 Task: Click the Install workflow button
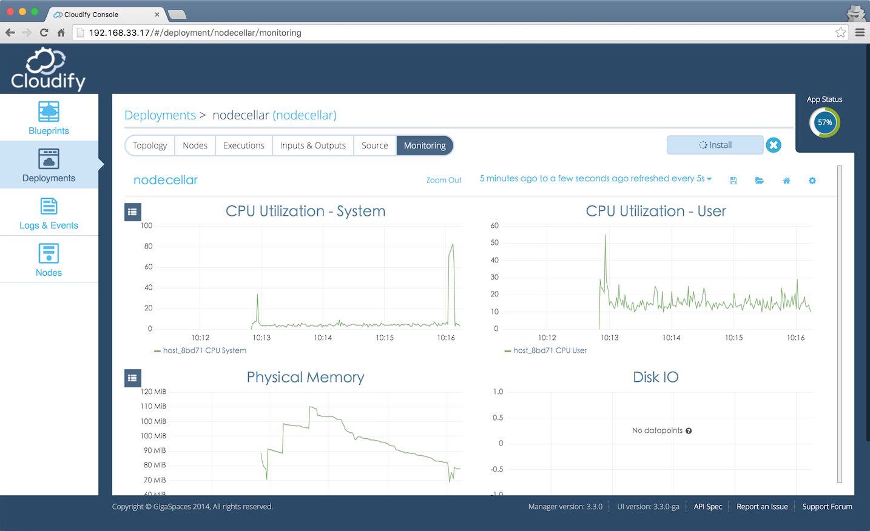715,145
